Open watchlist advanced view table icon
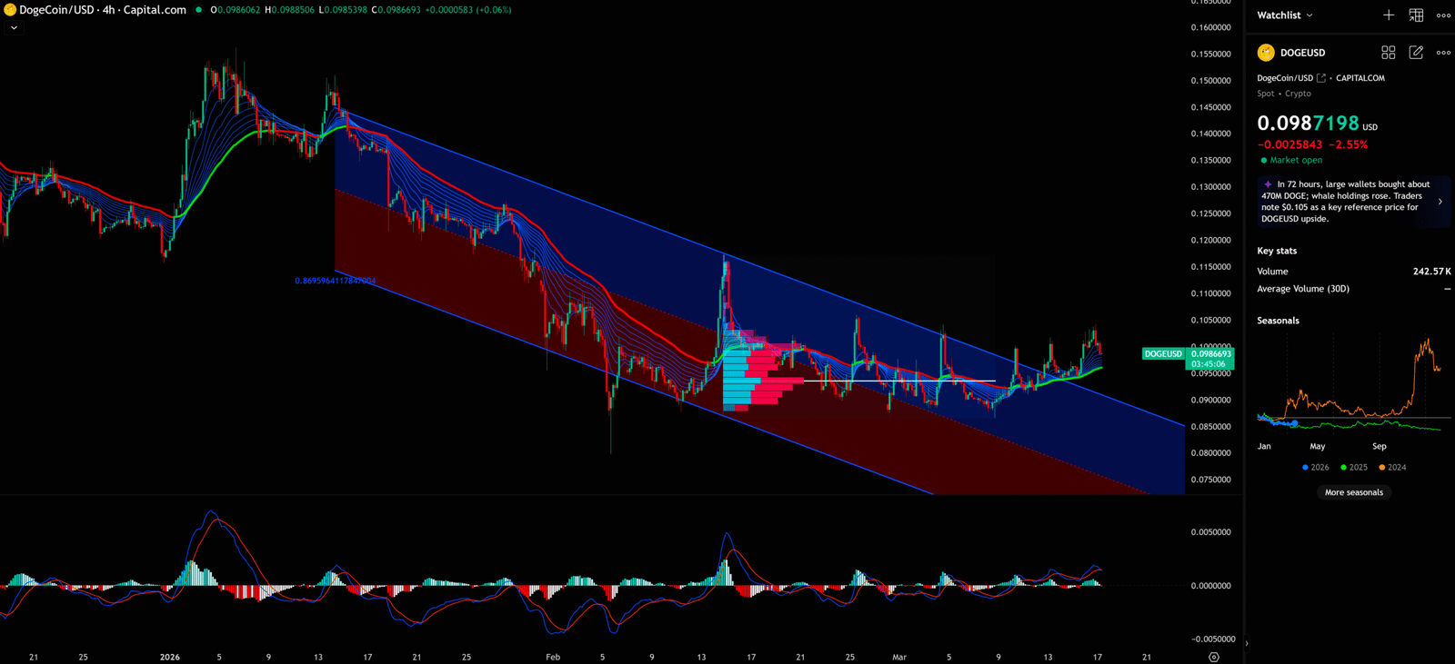Screen dimensions: 1455x664 pos(1416,15)
